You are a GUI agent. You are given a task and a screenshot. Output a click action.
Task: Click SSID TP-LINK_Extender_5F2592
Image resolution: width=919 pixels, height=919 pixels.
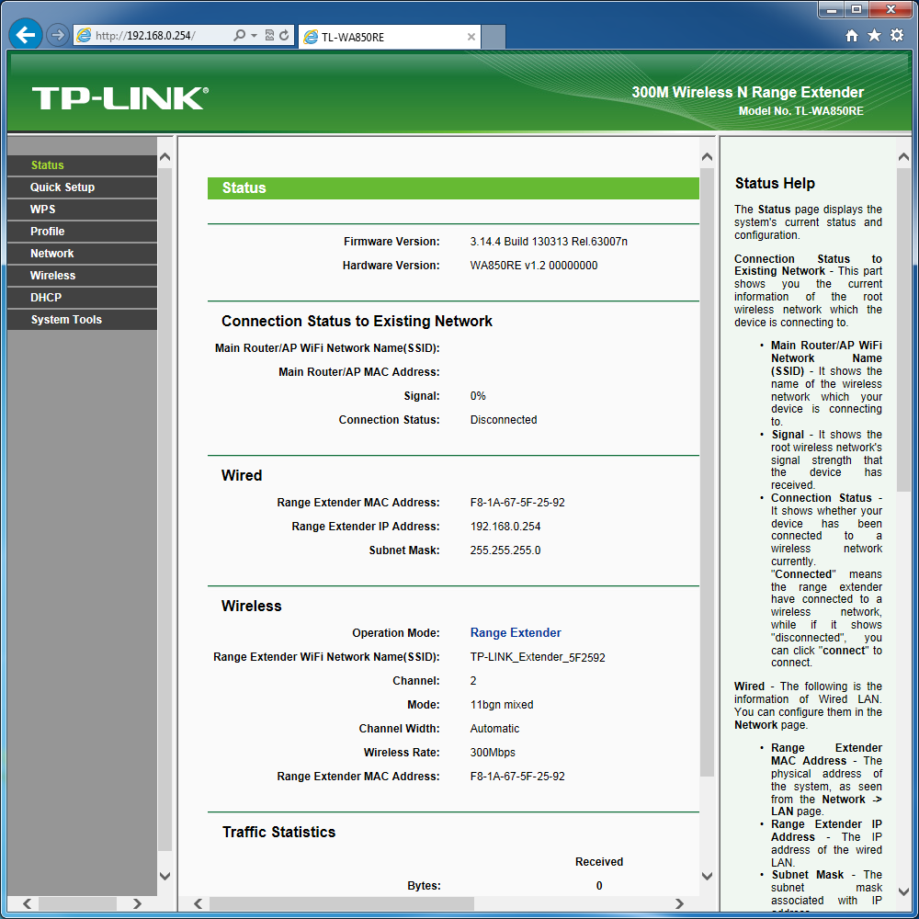(x=538, y=657)
